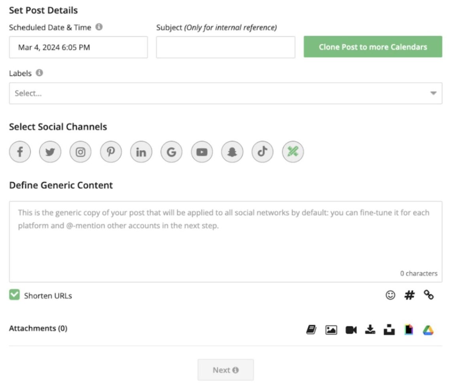Uncheck the Shorten URLs checkbox
This screenshot has width=451, height=387.
14,295
